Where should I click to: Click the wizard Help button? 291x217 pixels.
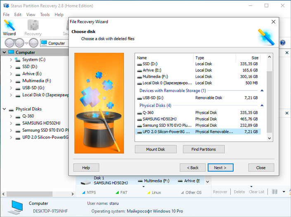click(x=86, y=167)
